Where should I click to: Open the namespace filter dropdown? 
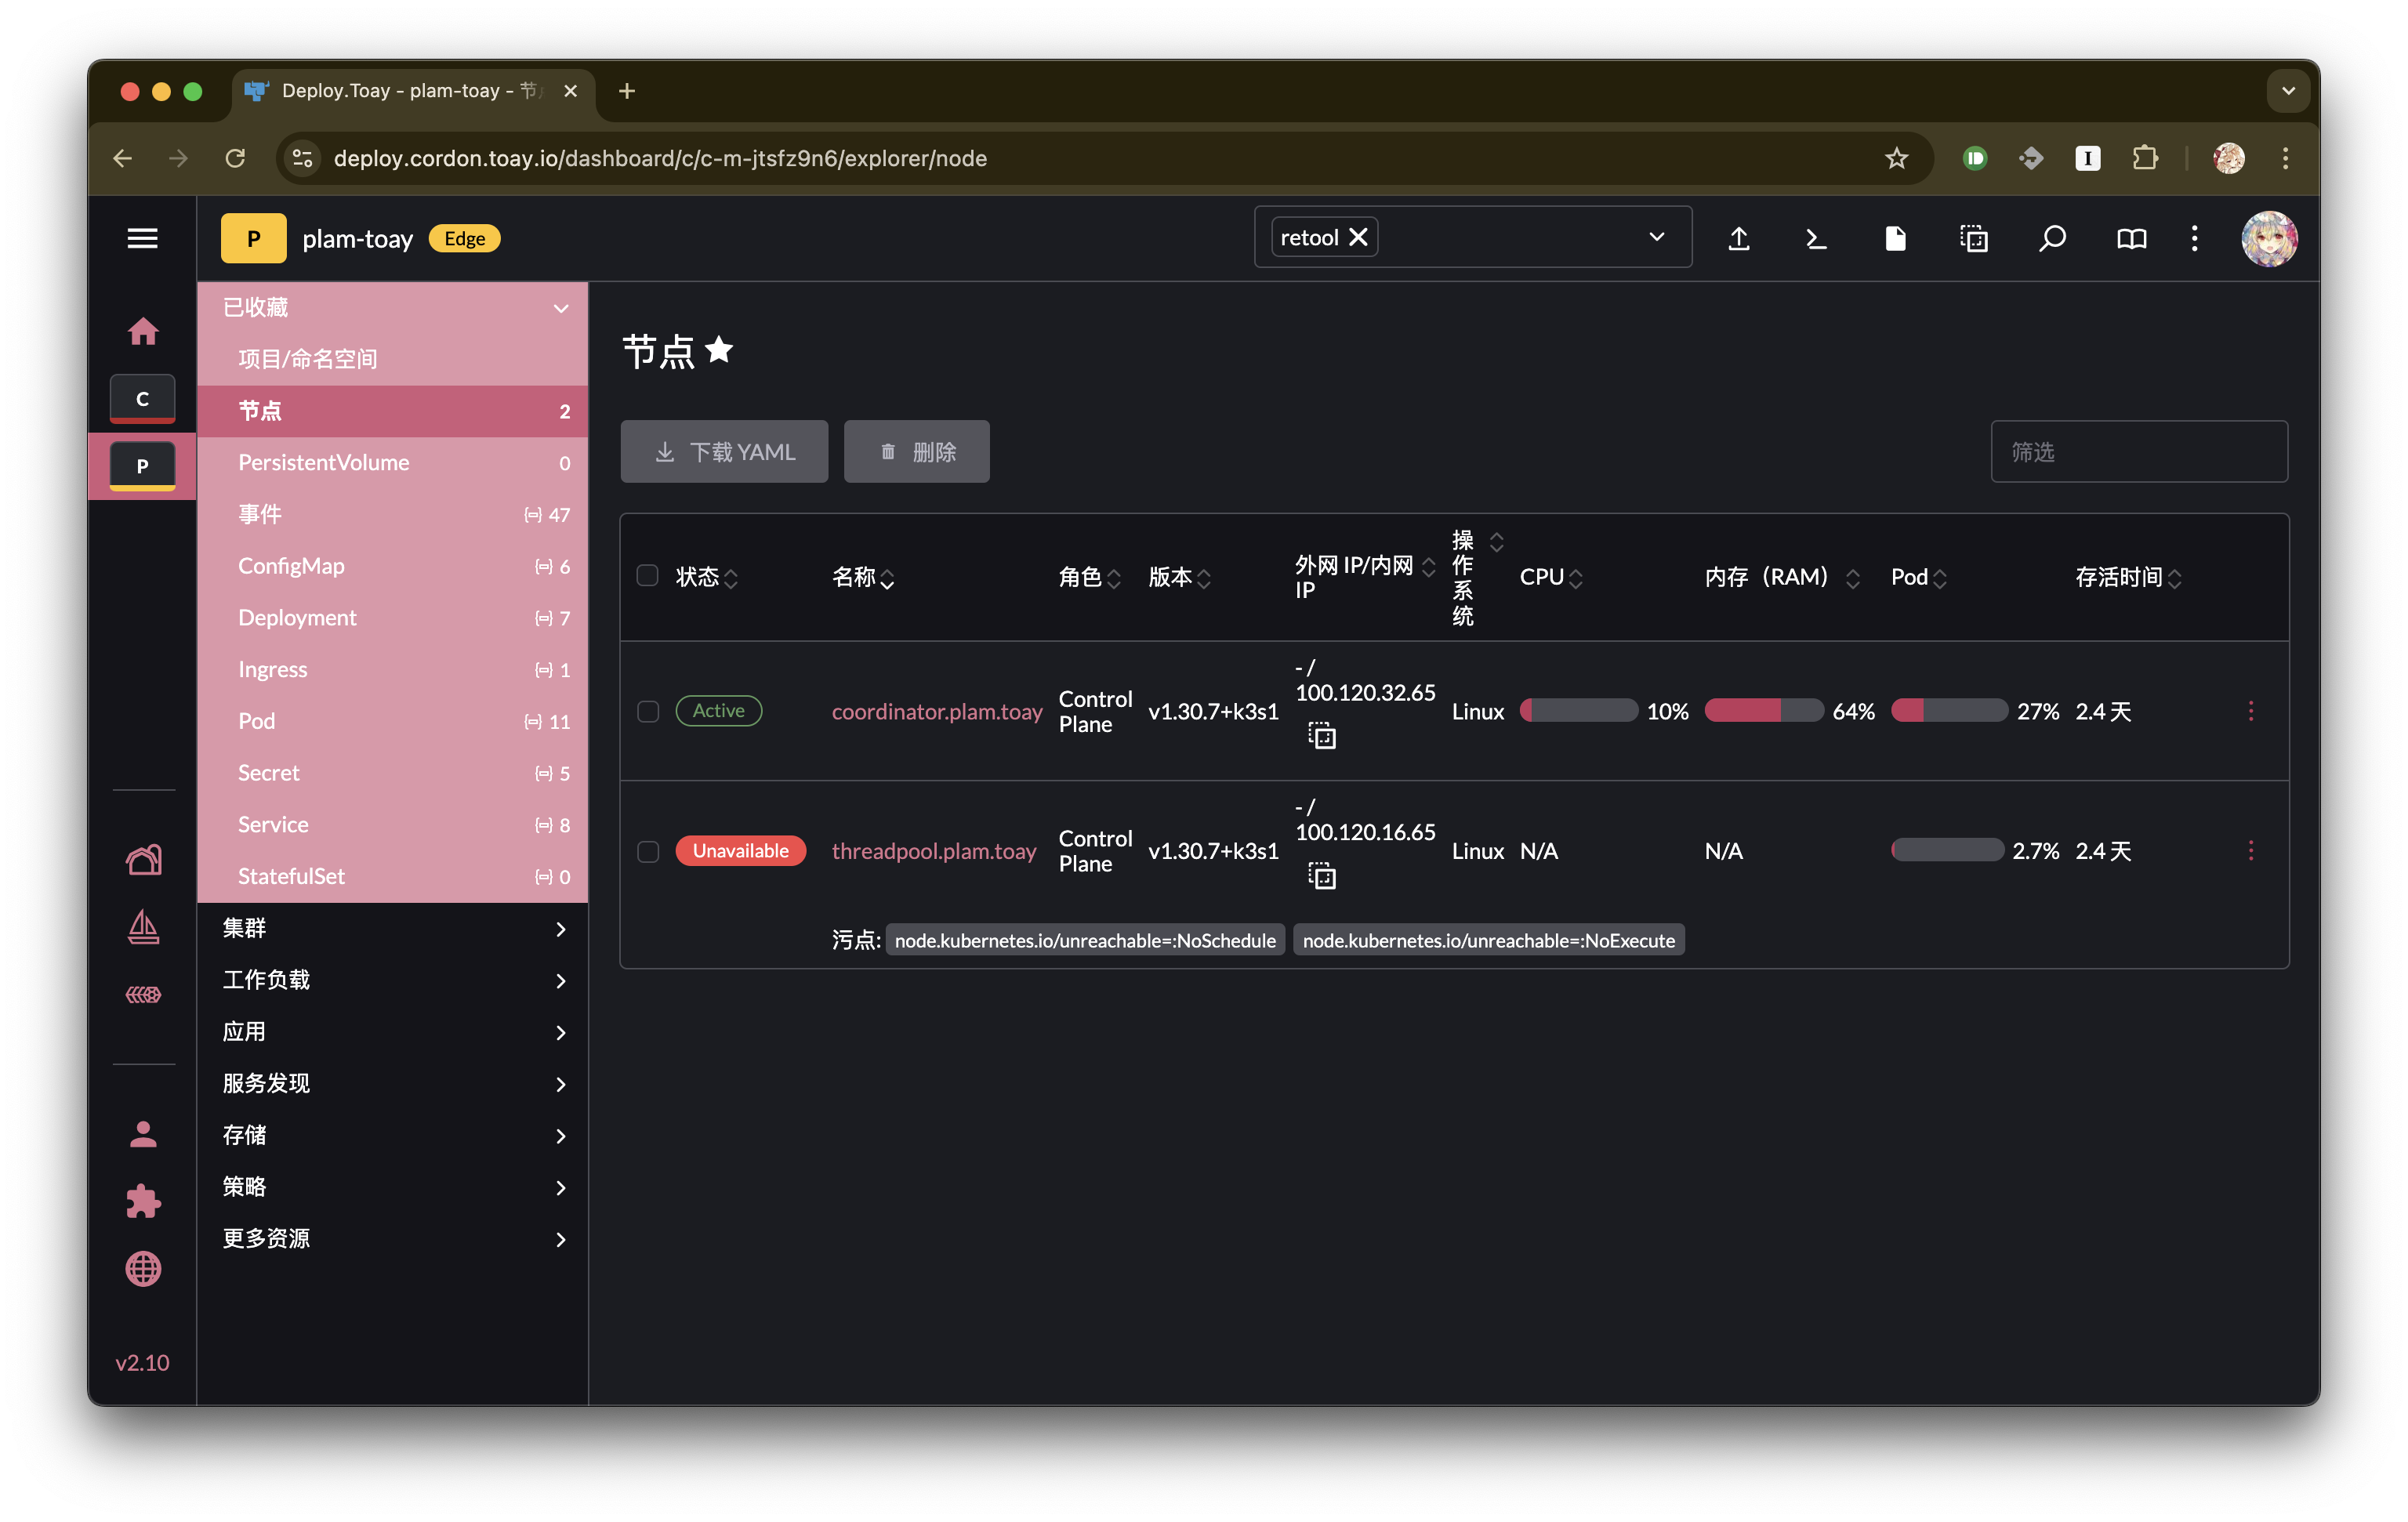1656,237
